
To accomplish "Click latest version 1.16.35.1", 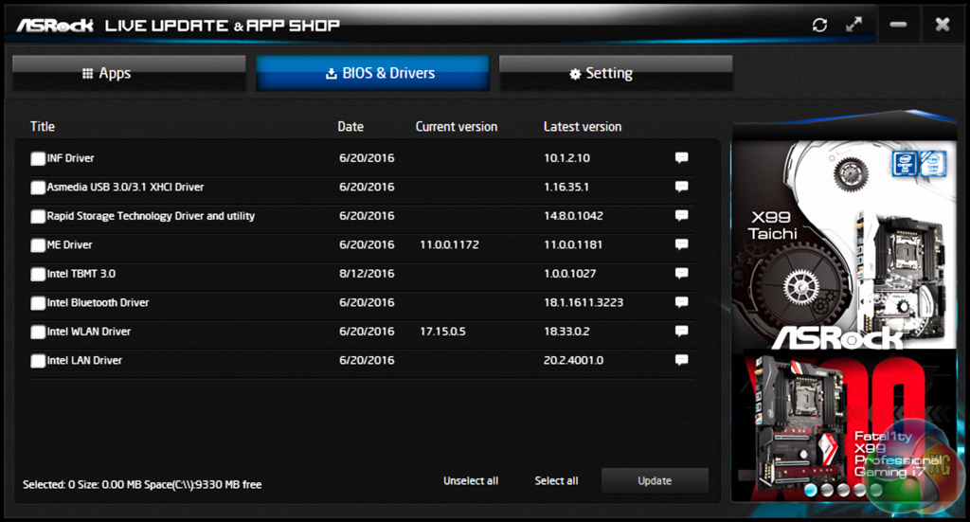I will pyautogui.click(x=566, y=187).
